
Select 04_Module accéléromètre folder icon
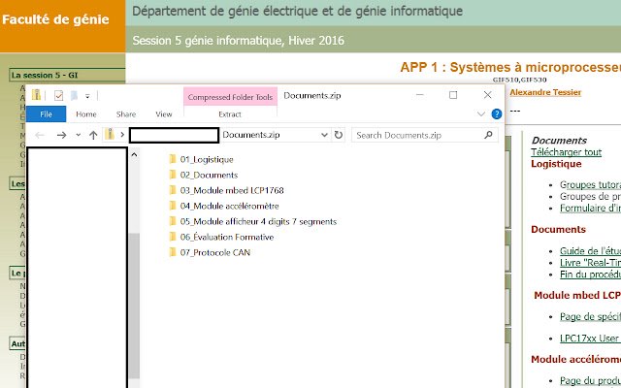pos(173,206)
